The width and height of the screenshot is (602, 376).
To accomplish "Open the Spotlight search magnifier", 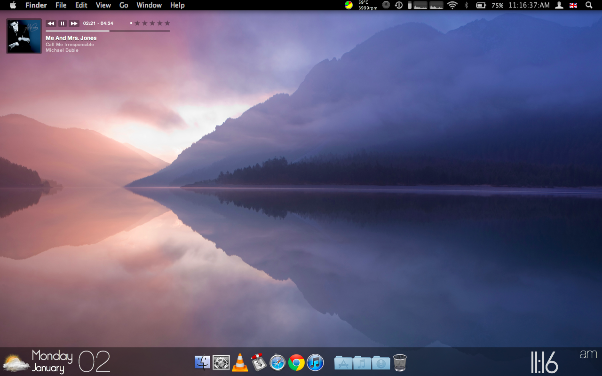I will [589, 5].
